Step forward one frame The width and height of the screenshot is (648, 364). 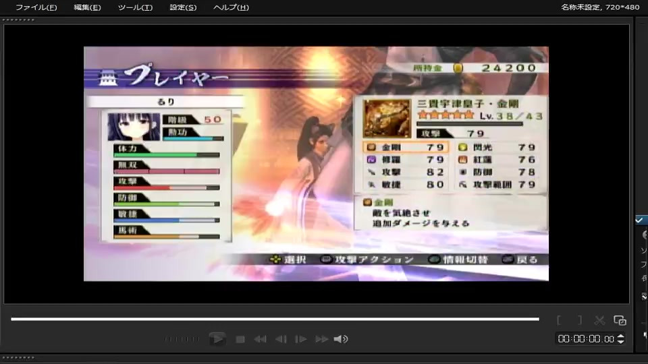(x=301, y=339)
